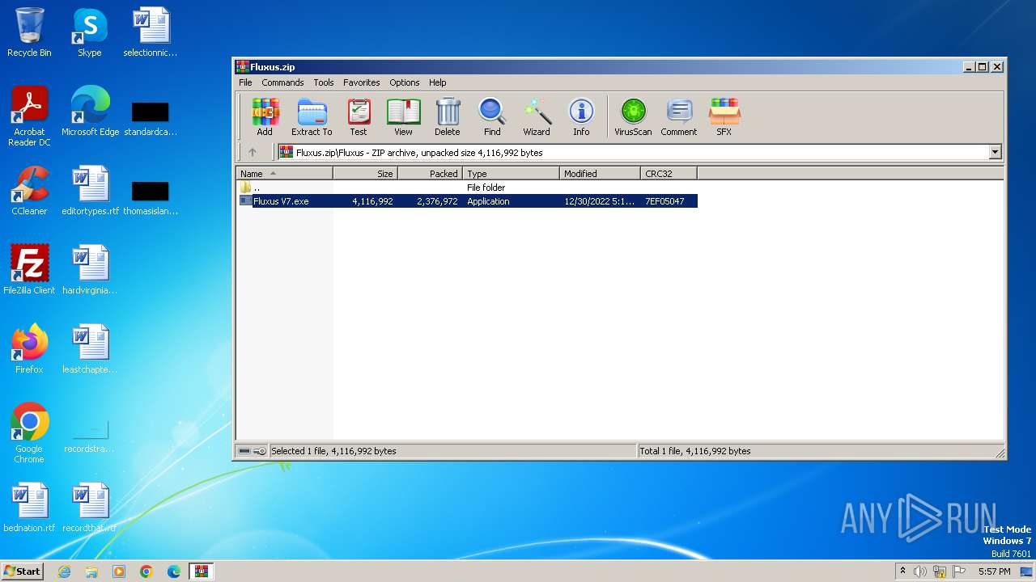Viewport: 1036px width, 582px height.
Task: Run VirusScan on the archive
Action: 633,117
